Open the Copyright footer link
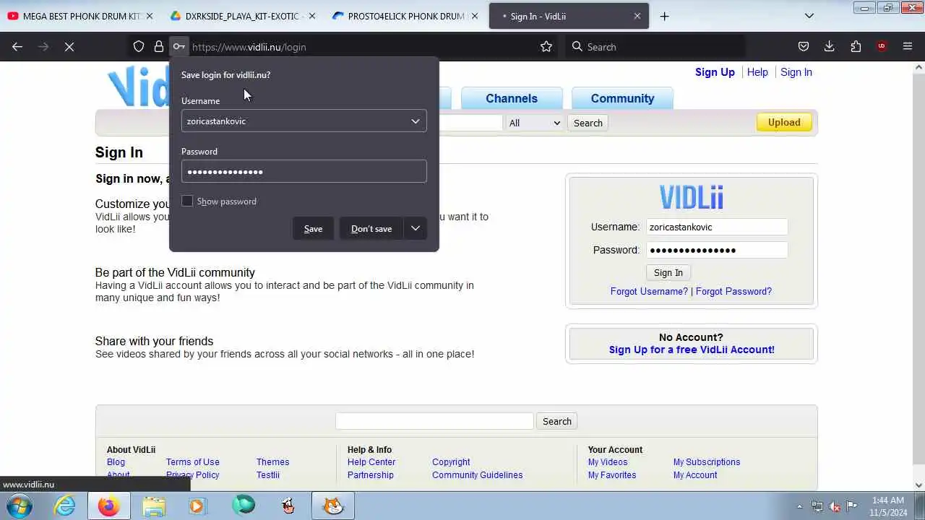Viewport: 925px width, 520px height. 451,462
